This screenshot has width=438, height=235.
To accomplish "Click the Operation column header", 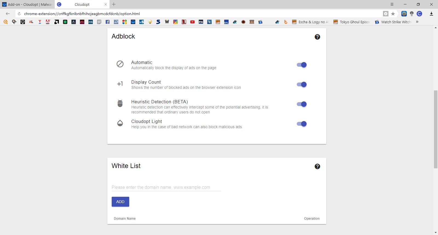I will tap(312, 219).
